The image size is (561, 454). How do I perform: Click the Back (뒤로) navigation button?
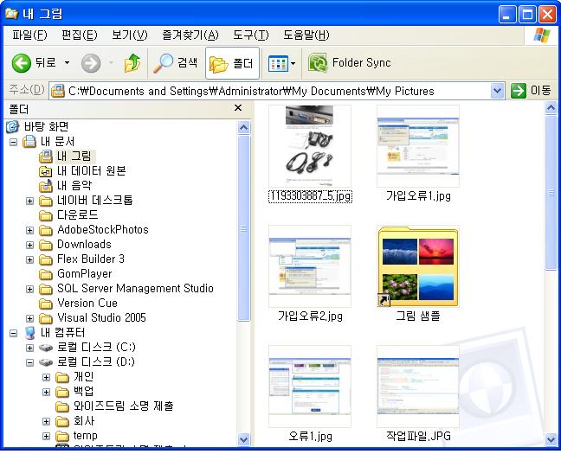click(x=34, y=63)
